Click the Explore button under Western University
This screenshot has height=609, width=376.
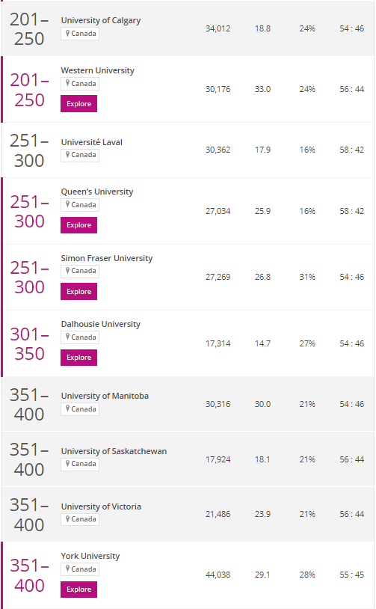tap(78, 104)
